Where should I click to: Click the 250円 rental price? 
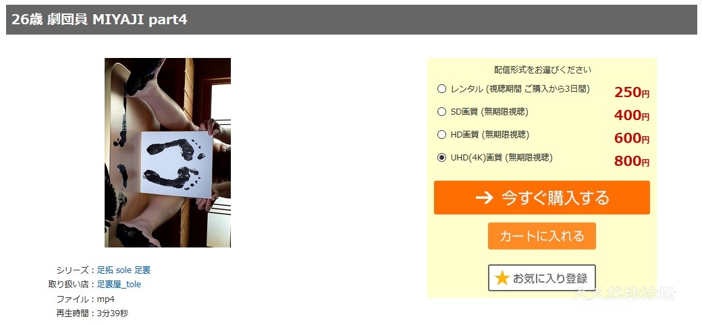(x=632, y=92)
